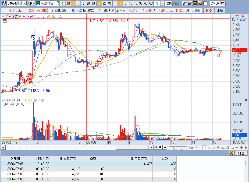Click the candle arrows compare icon
The height and width of the screenshot is (182, 249).
tap(184, 3)
